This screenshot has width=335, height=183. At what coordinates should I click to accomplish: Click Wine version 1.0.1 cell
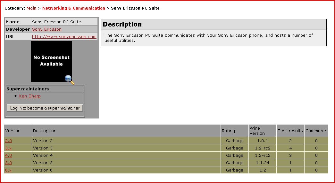262,141
